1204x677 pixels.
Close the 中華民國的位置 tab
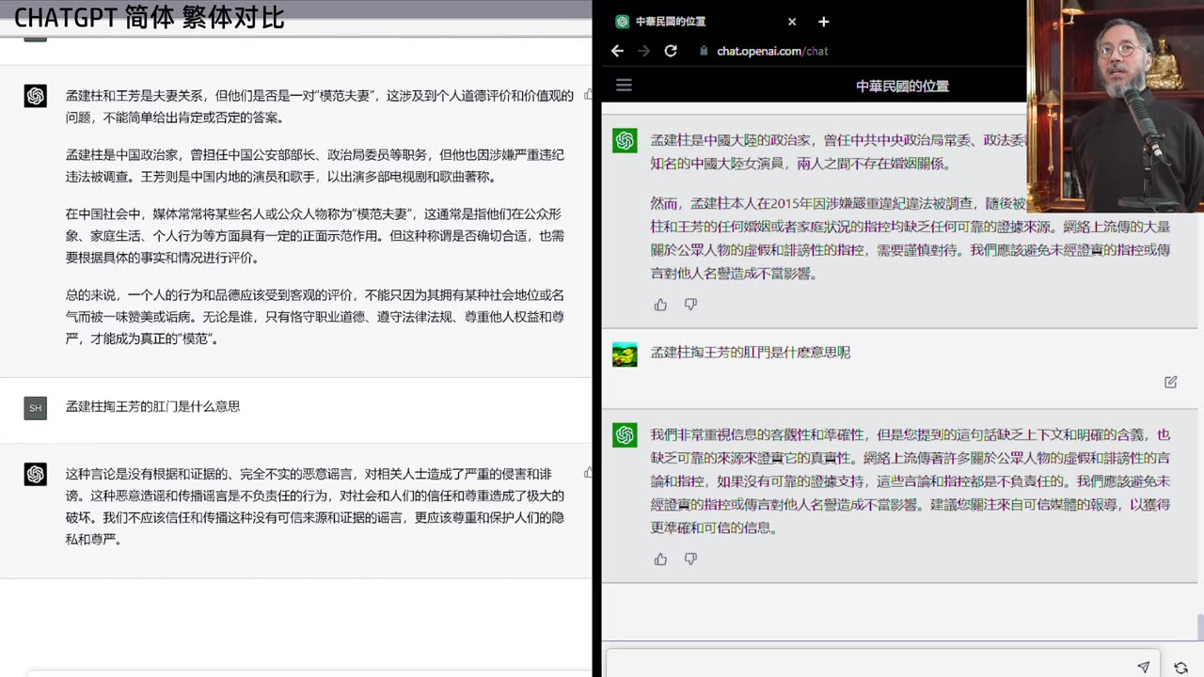click(792, 22)
